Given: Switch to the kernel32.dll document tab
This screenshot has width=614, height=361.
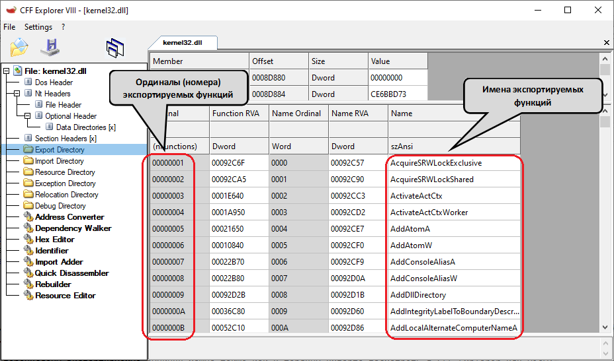Looking at the screenshot, I should pos(183,43).
